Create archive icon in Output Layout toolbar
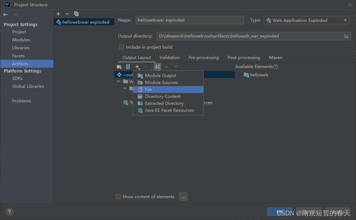The image size is (356, 220). (128, 67)
